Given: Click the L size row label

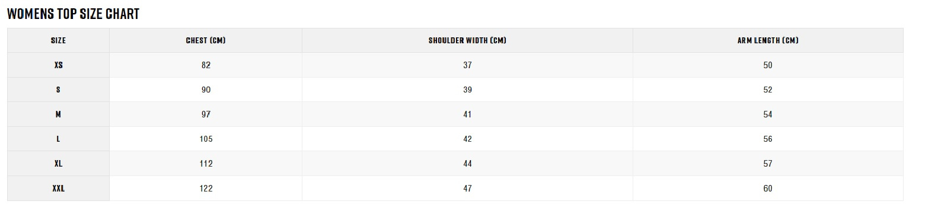Looking at the screenshot, I should click(58, 139).
